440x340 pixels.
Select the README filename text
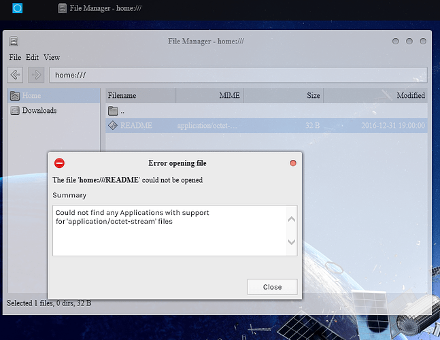[136, 125]
